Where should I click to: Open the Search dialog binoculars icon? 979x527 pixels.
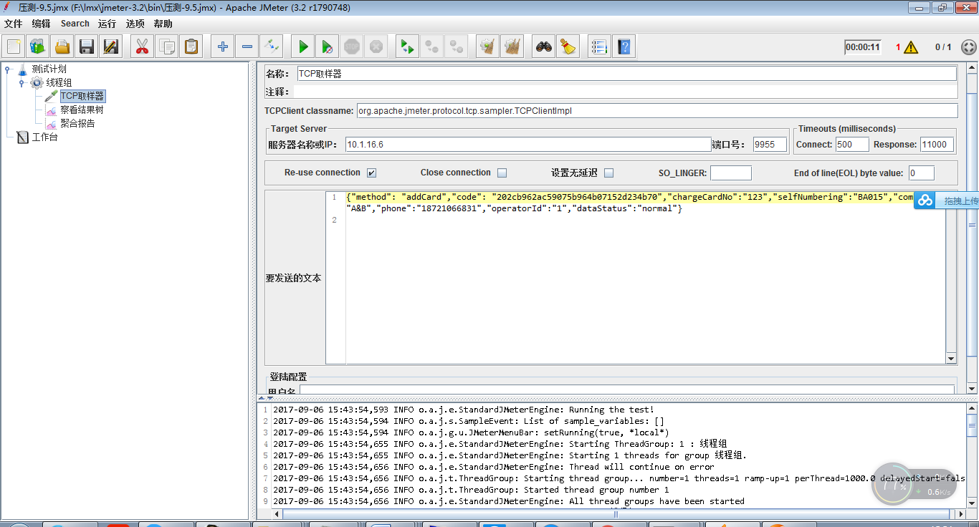click(543, 46)
